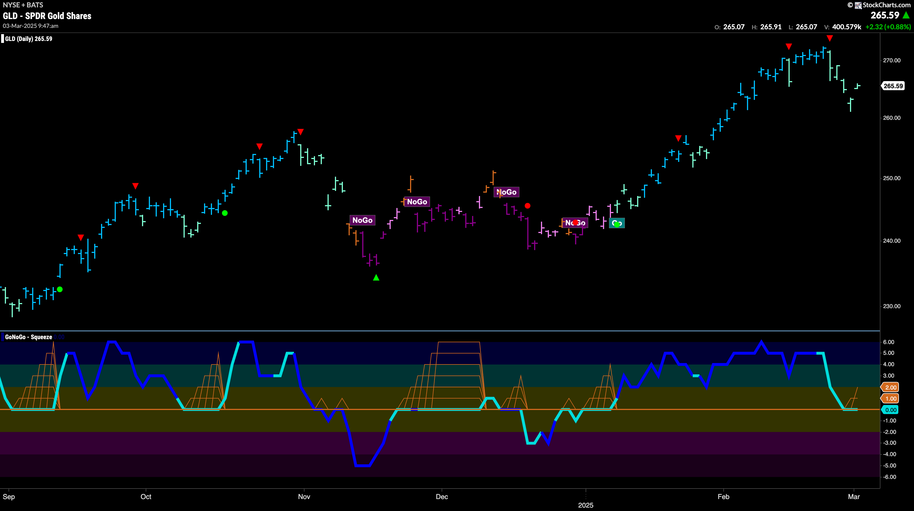Click the GLD (Daily) 265.59 legend

point(29,39)
